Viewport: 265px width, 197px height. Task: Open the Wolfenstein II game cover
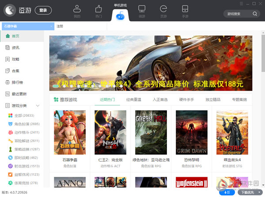coord(192,182)
